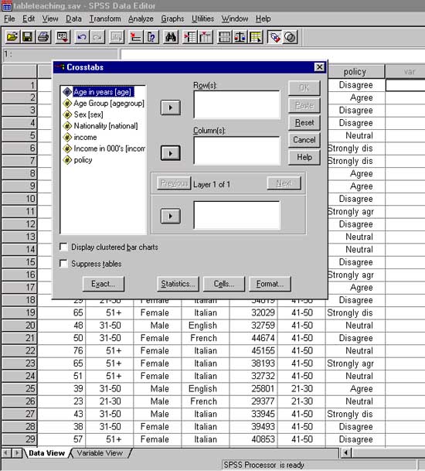Open the Transform menu
This screenshot has height=471, width=425.
coord(105,19)
